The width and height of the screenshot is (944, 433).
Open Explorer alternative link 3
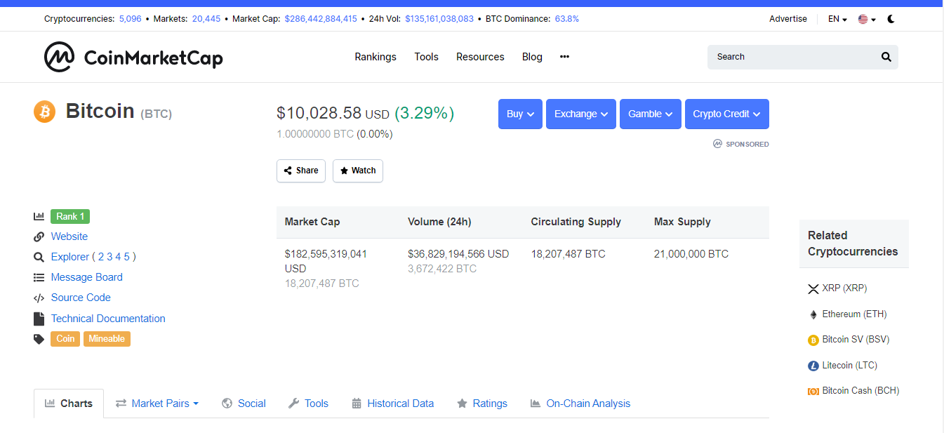click(109, 258)
